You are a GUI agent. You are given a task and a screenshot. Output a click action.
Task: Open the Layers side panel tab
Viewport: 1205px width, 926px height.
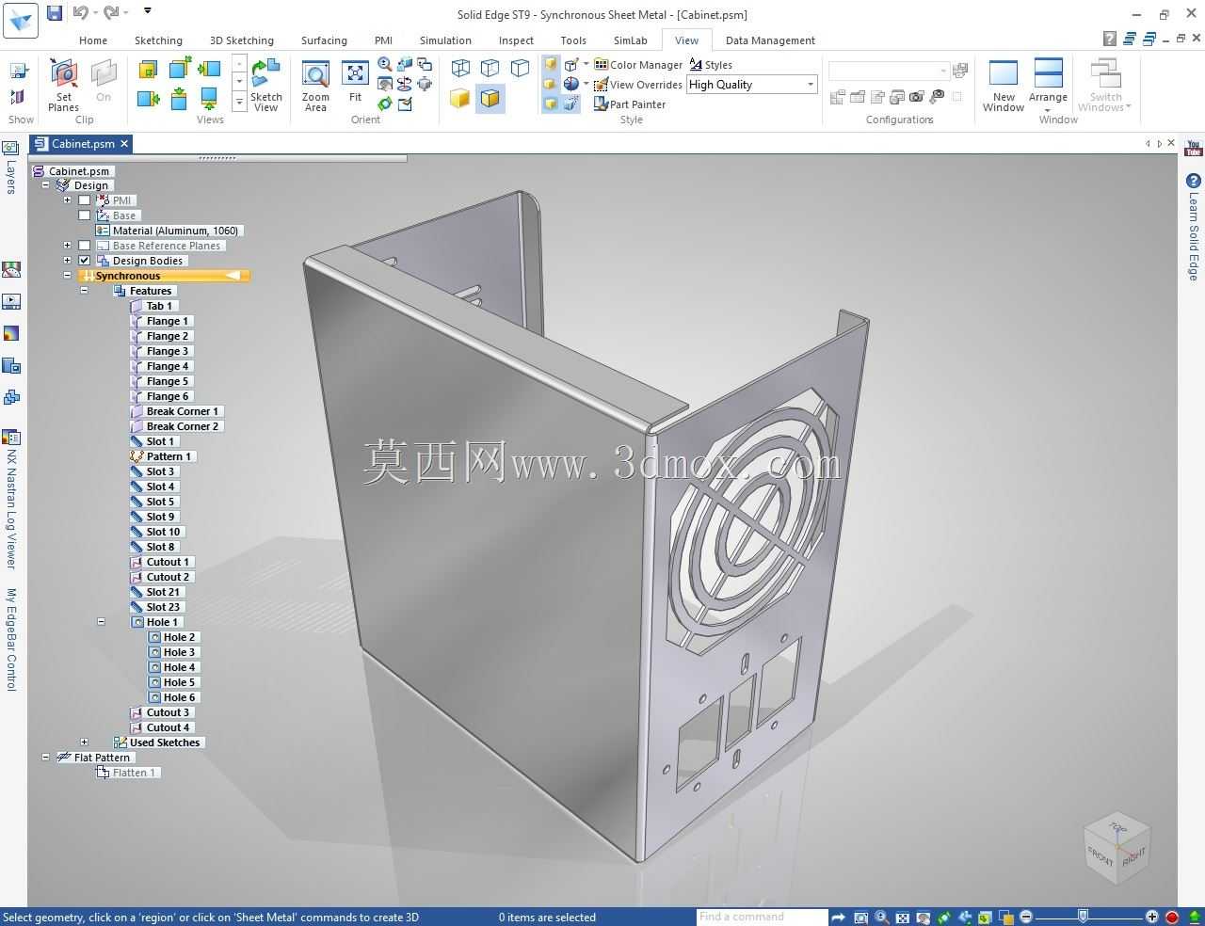10,168
